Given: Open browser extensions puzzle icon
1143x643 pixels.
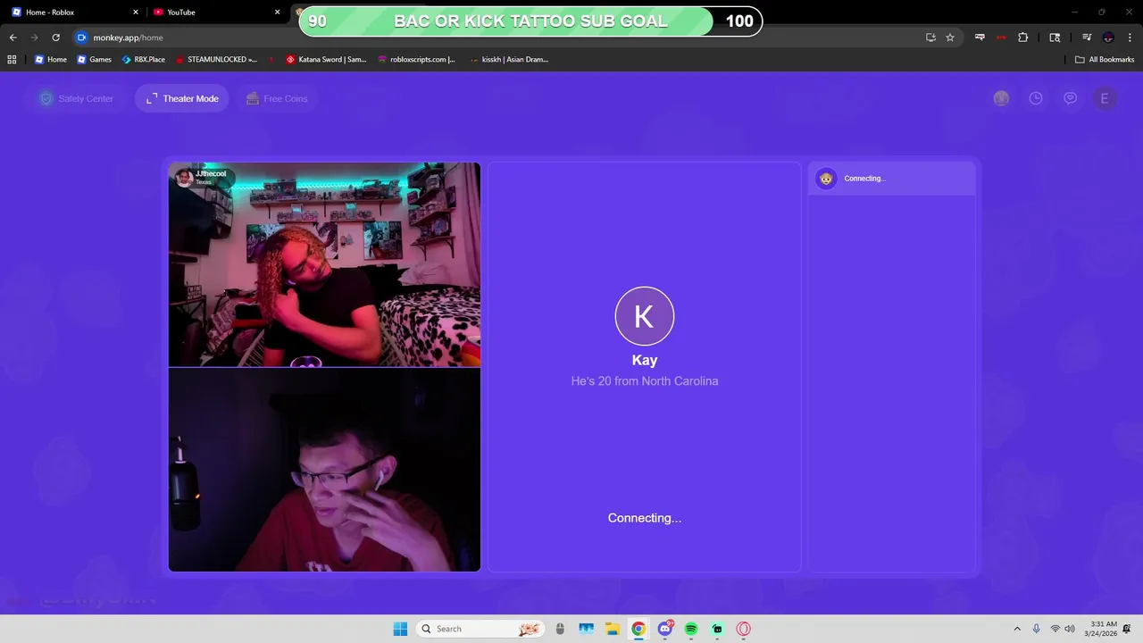Looking at the screenshot, I should tap(1022, 38).
